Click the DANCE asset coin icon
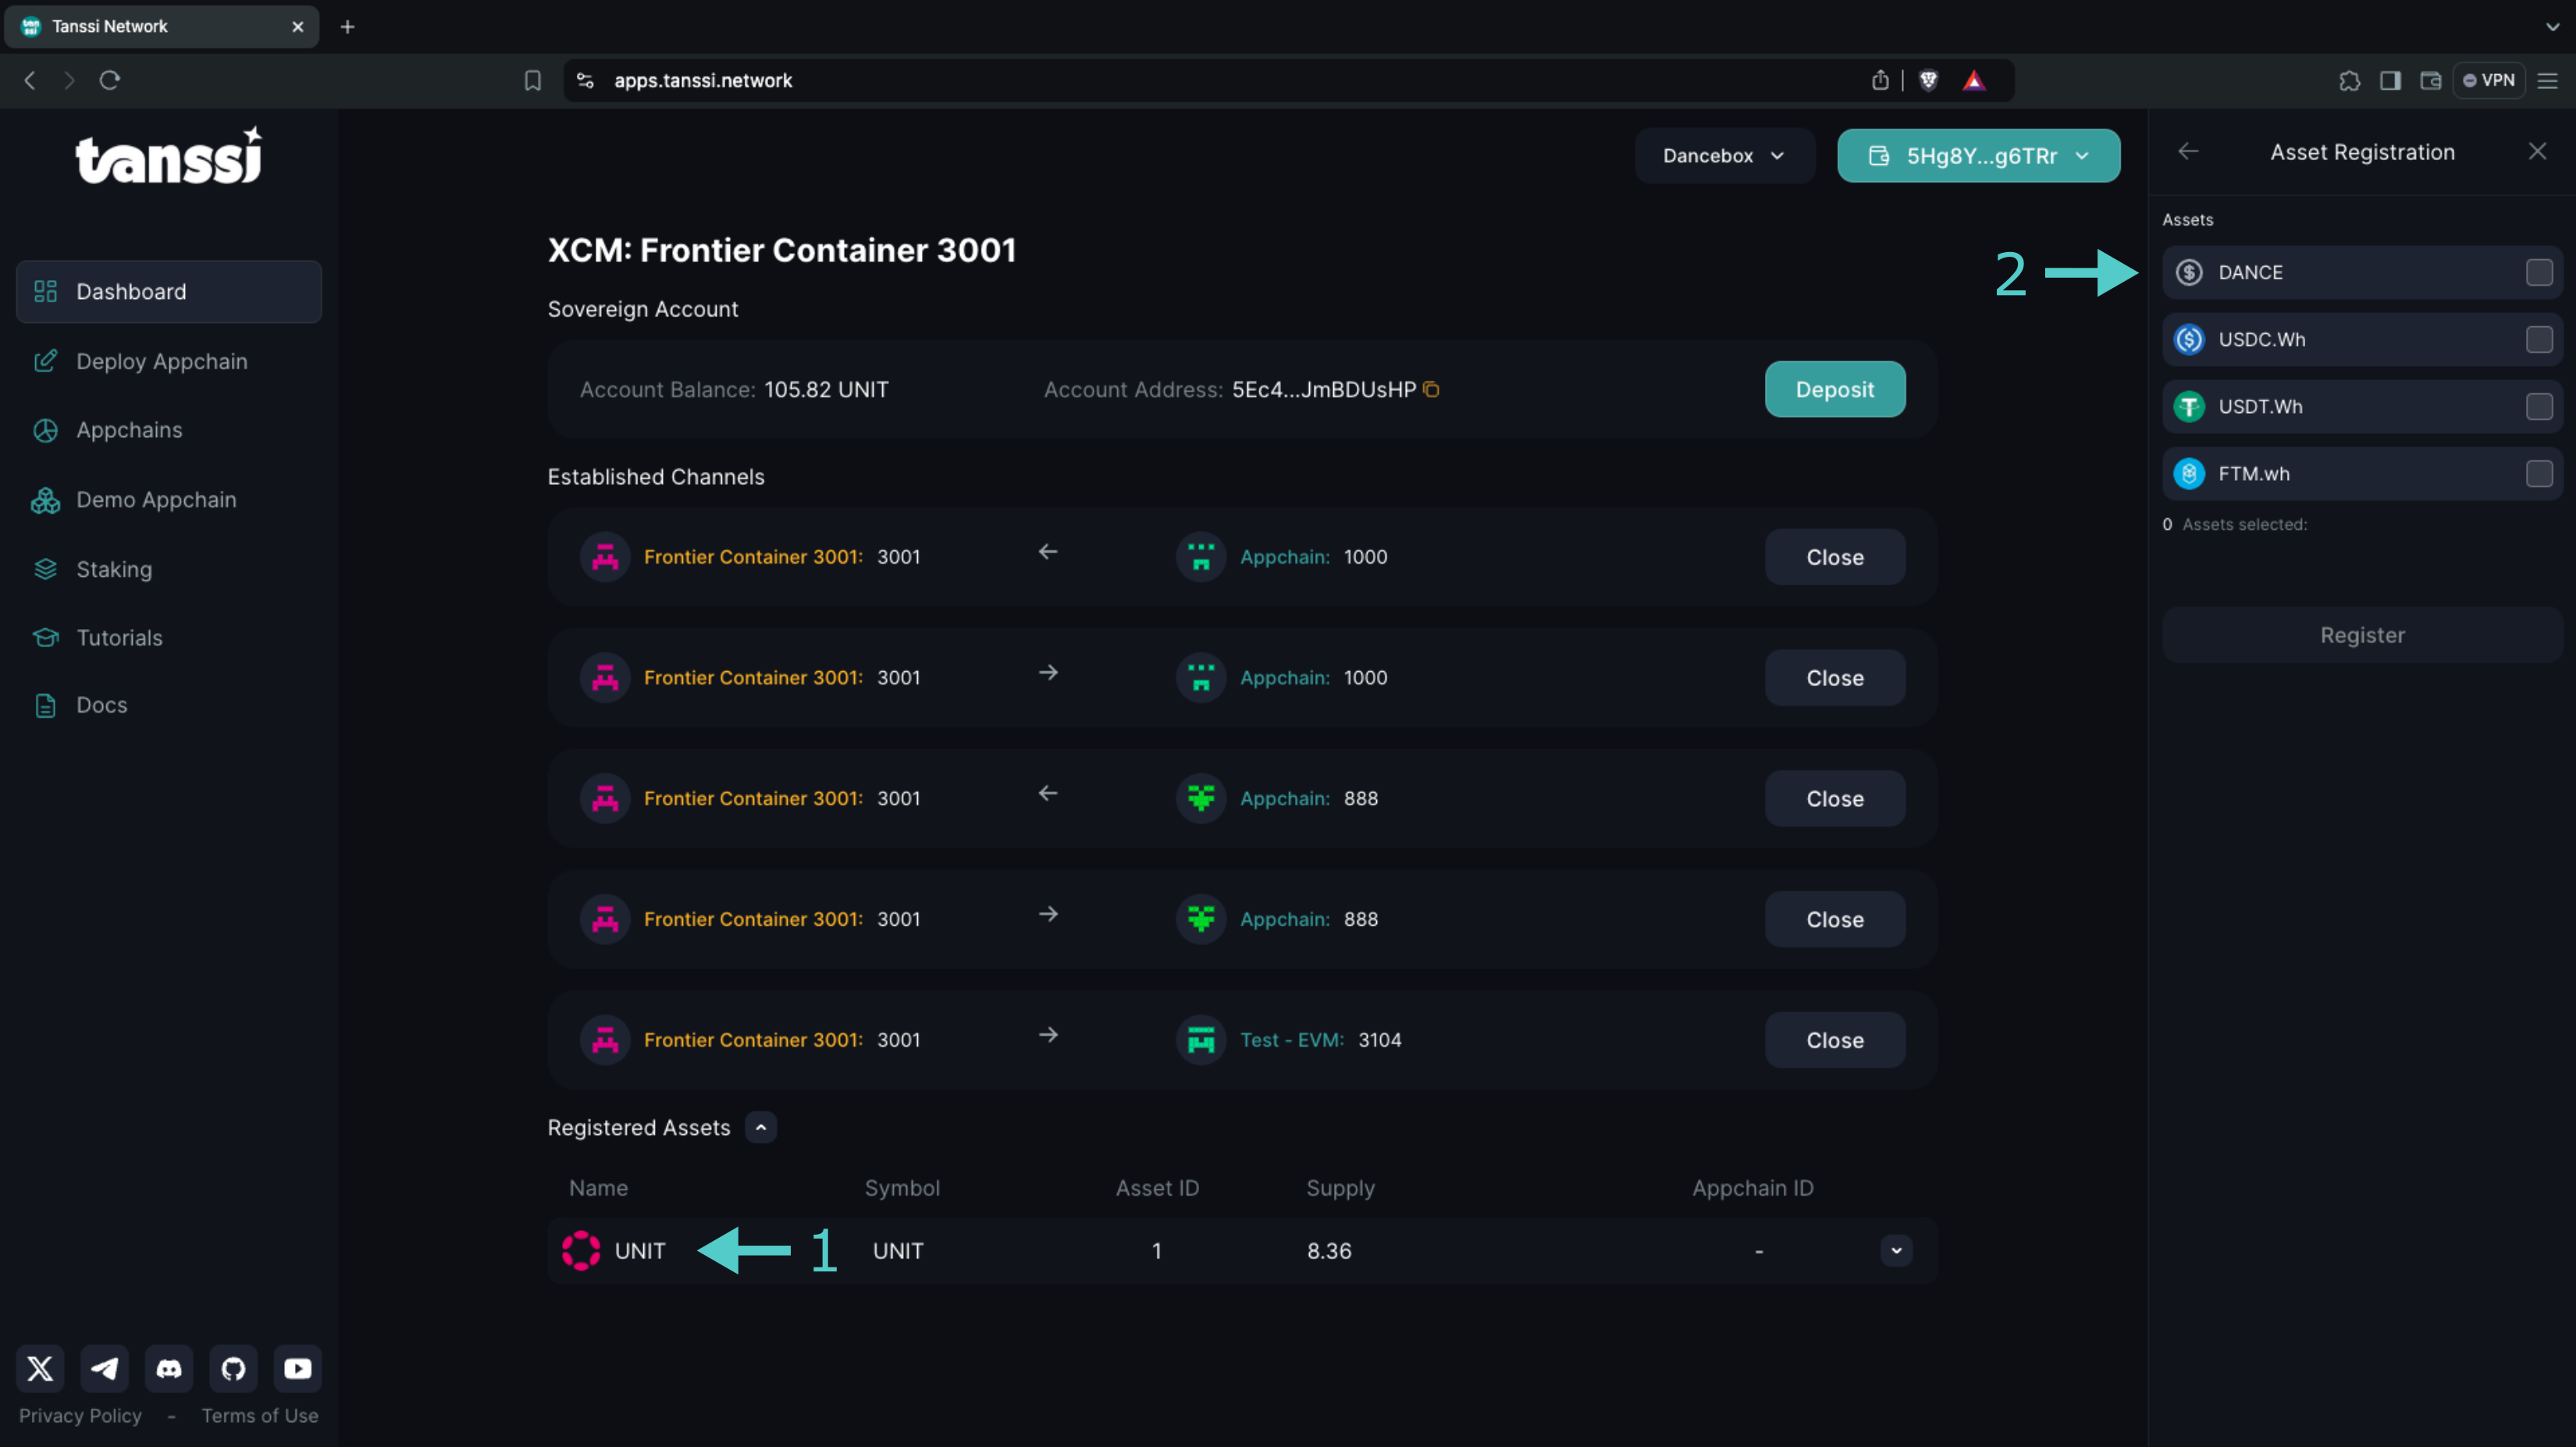Image resolution: width=2576 pixels, height=1447 pixels. [2189, 272]
